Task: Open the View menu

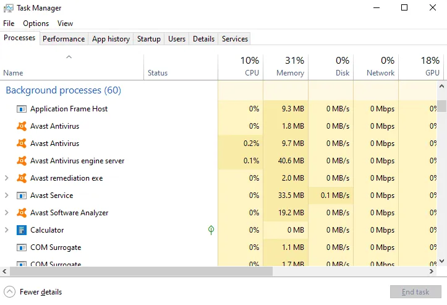Action: (x=65, y=24)
